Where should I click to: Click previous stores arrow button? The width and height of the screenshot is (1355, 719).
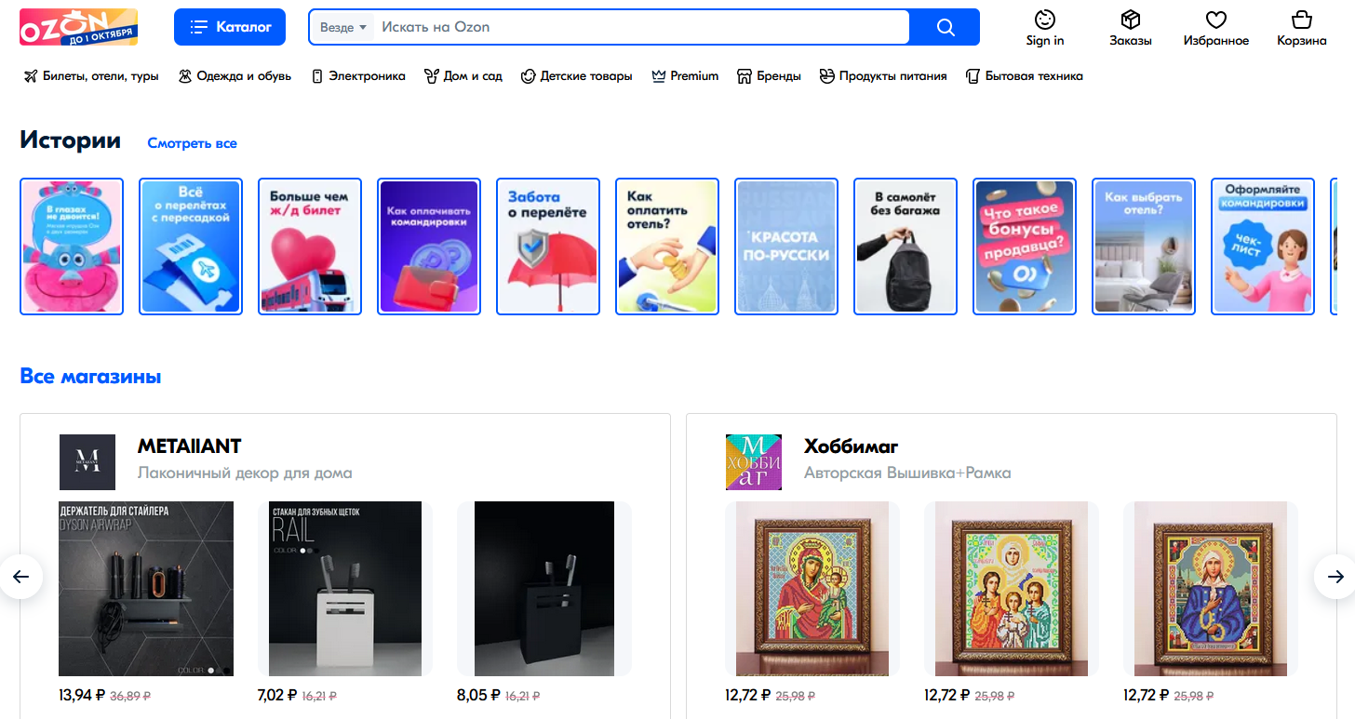click(20, 577)
